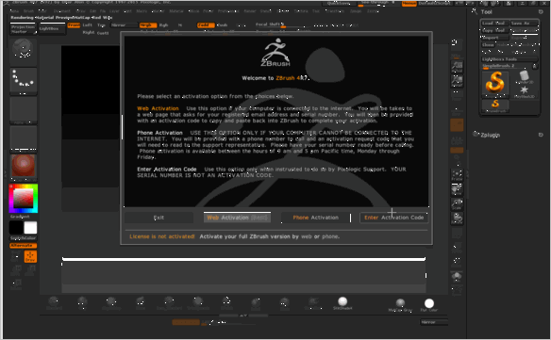The height and width of the screenshot is (340, 551).
Task: Select the golden SimpleBrush tool thumbnail
Action: coord(494,84)
